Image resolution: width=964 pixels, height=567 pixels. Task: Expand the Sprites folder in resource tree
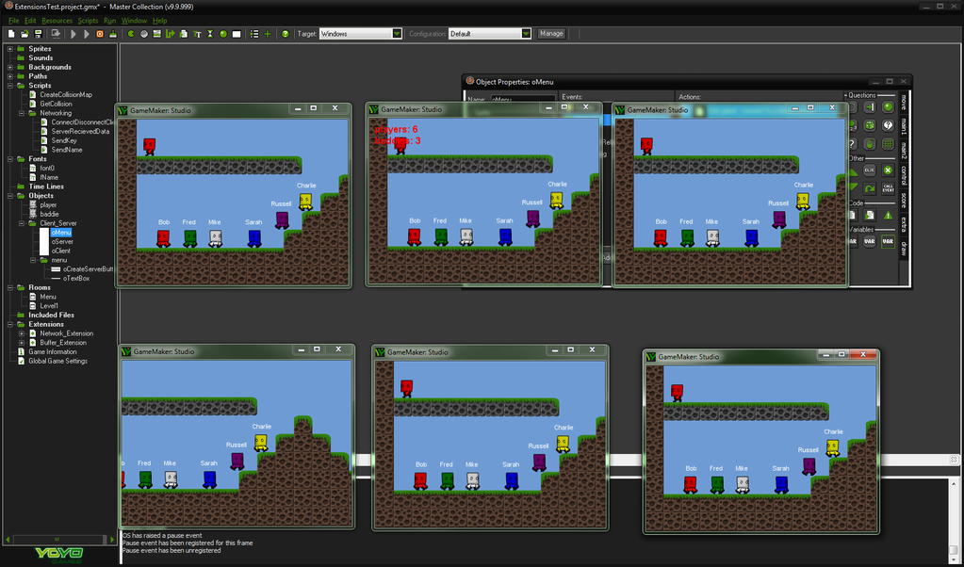9,49
